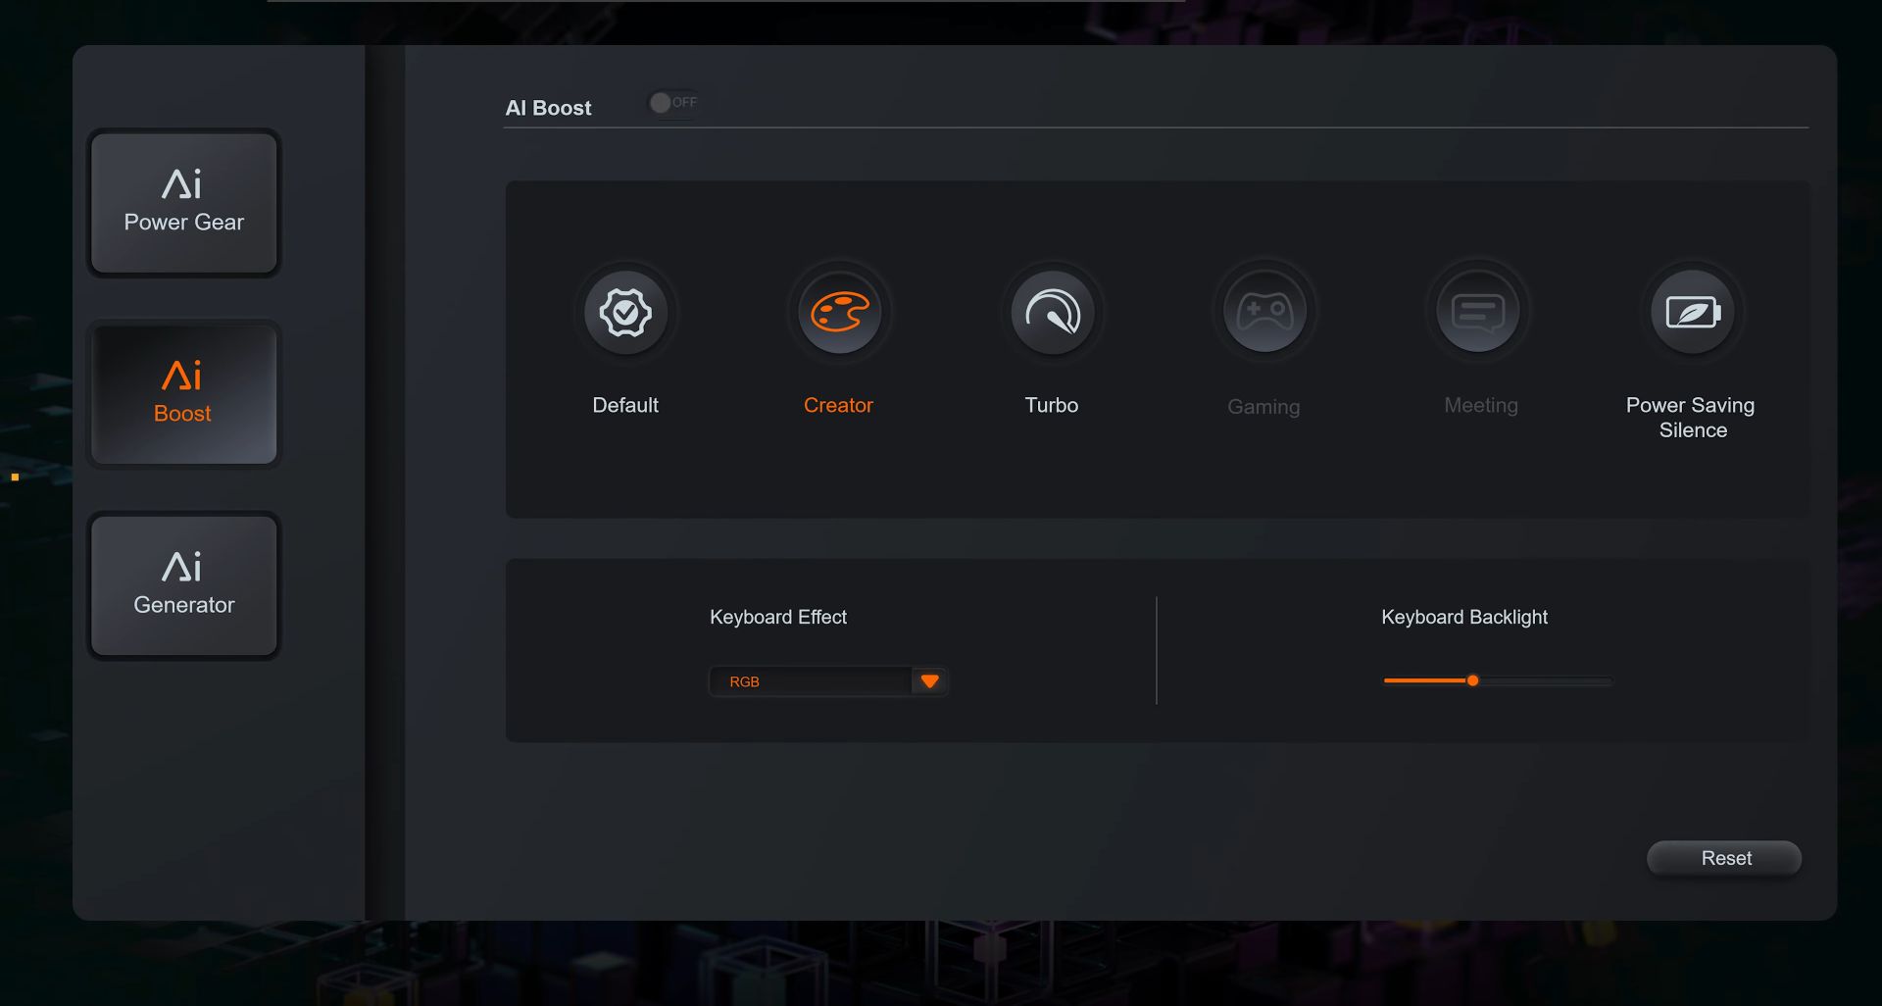This screenshot has height=1006, width=1882.
Task: Click the orange dropdown arrow beside RGB
Action: 929,680
